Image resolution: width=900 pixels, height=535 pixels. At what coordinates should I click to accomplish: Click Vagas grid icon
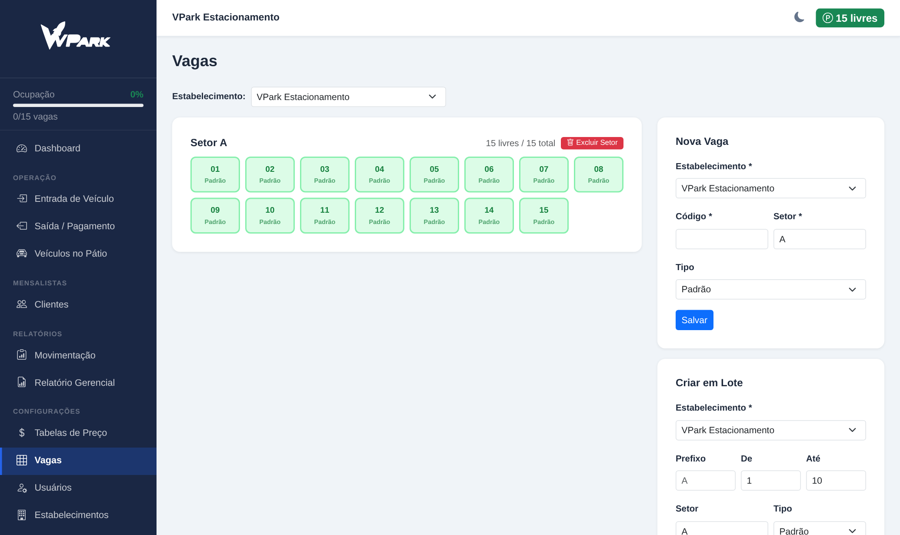[x=22, y=460]
